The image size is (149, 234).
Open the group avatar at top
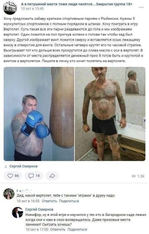pos(10,8)
